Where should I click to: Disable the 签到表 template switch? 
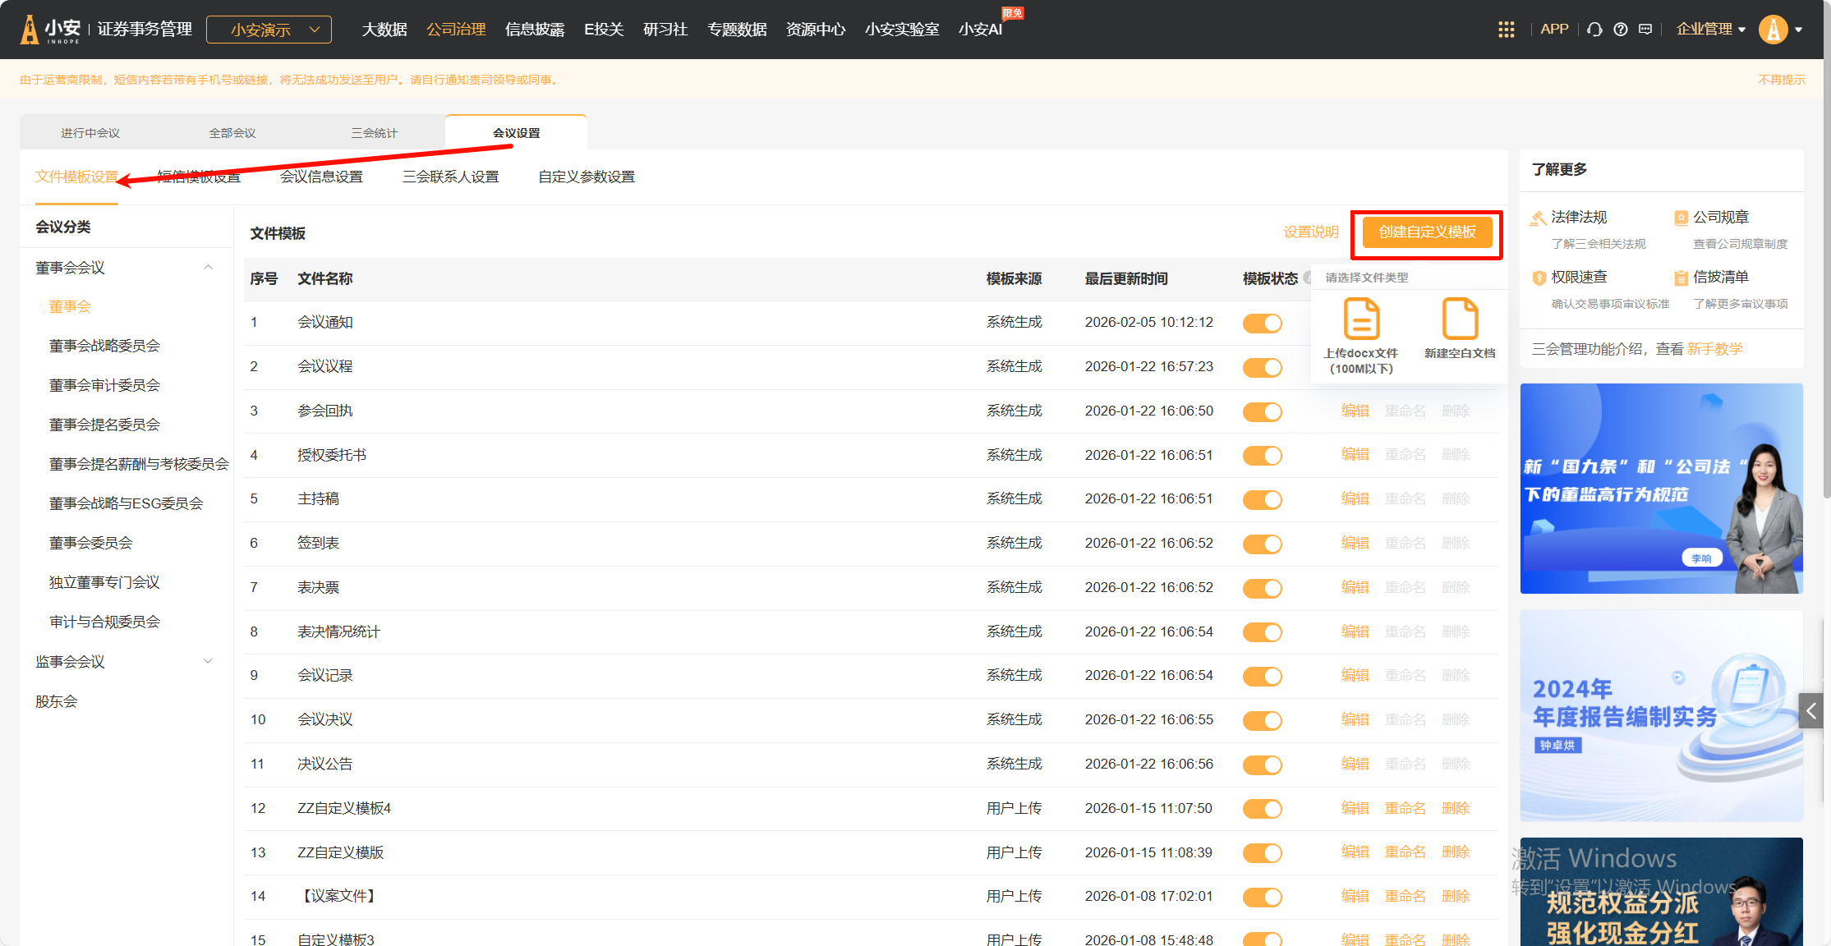pyautogui.click(x=1262, y=544)
